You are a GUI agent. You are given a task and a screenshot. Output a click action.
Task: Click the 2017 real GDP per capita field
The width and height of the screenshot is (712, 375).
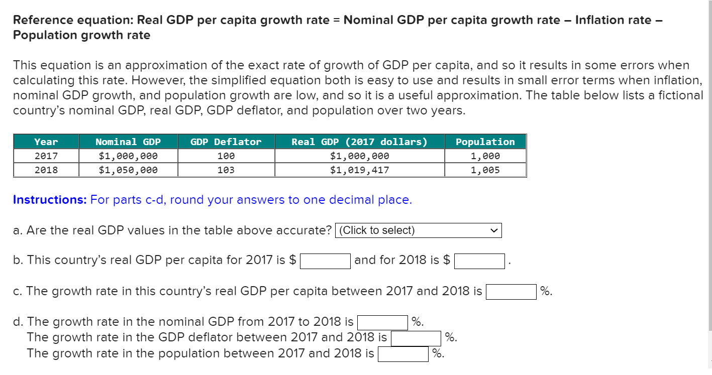click(324, 260)
